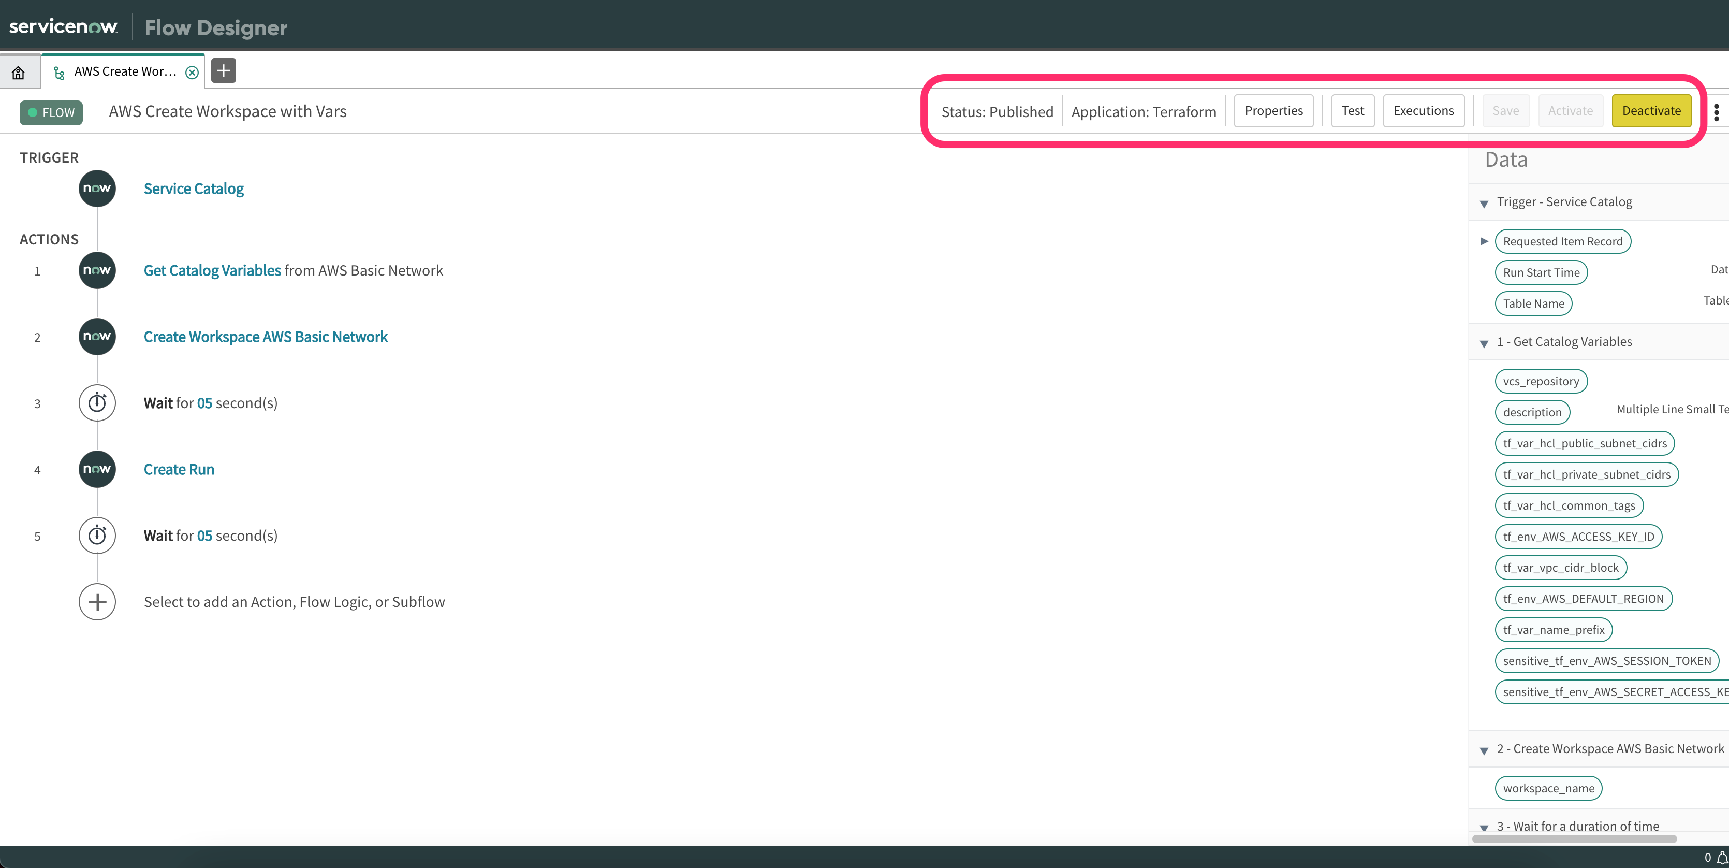Screen dimensions: 1729x868
Task: Open Get Catalog Variables action link
Action: click(x=212, y=270)
